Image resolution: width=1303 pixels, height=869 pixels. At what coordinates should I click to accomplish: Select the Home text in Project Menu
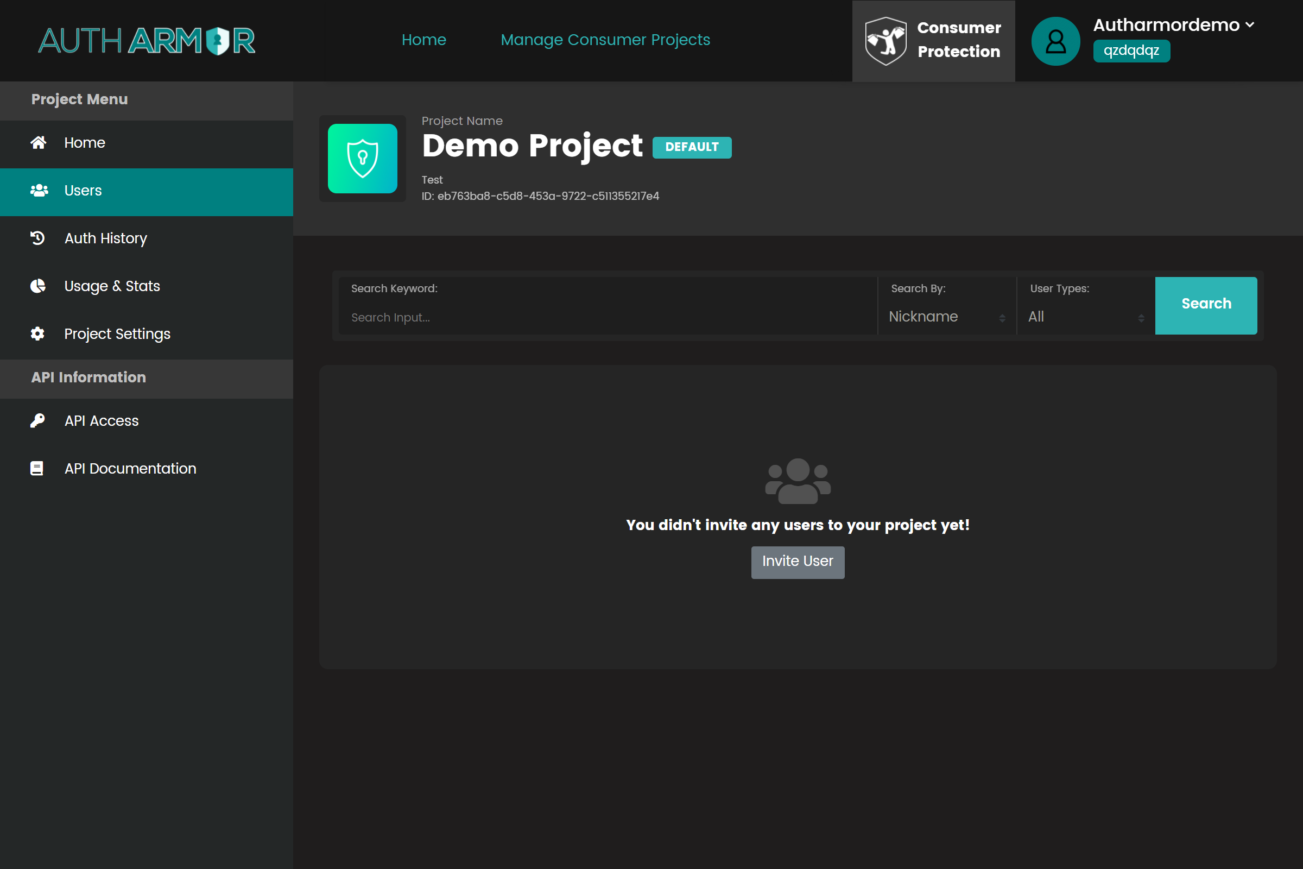pyautogui.click(x=85, y=142)
